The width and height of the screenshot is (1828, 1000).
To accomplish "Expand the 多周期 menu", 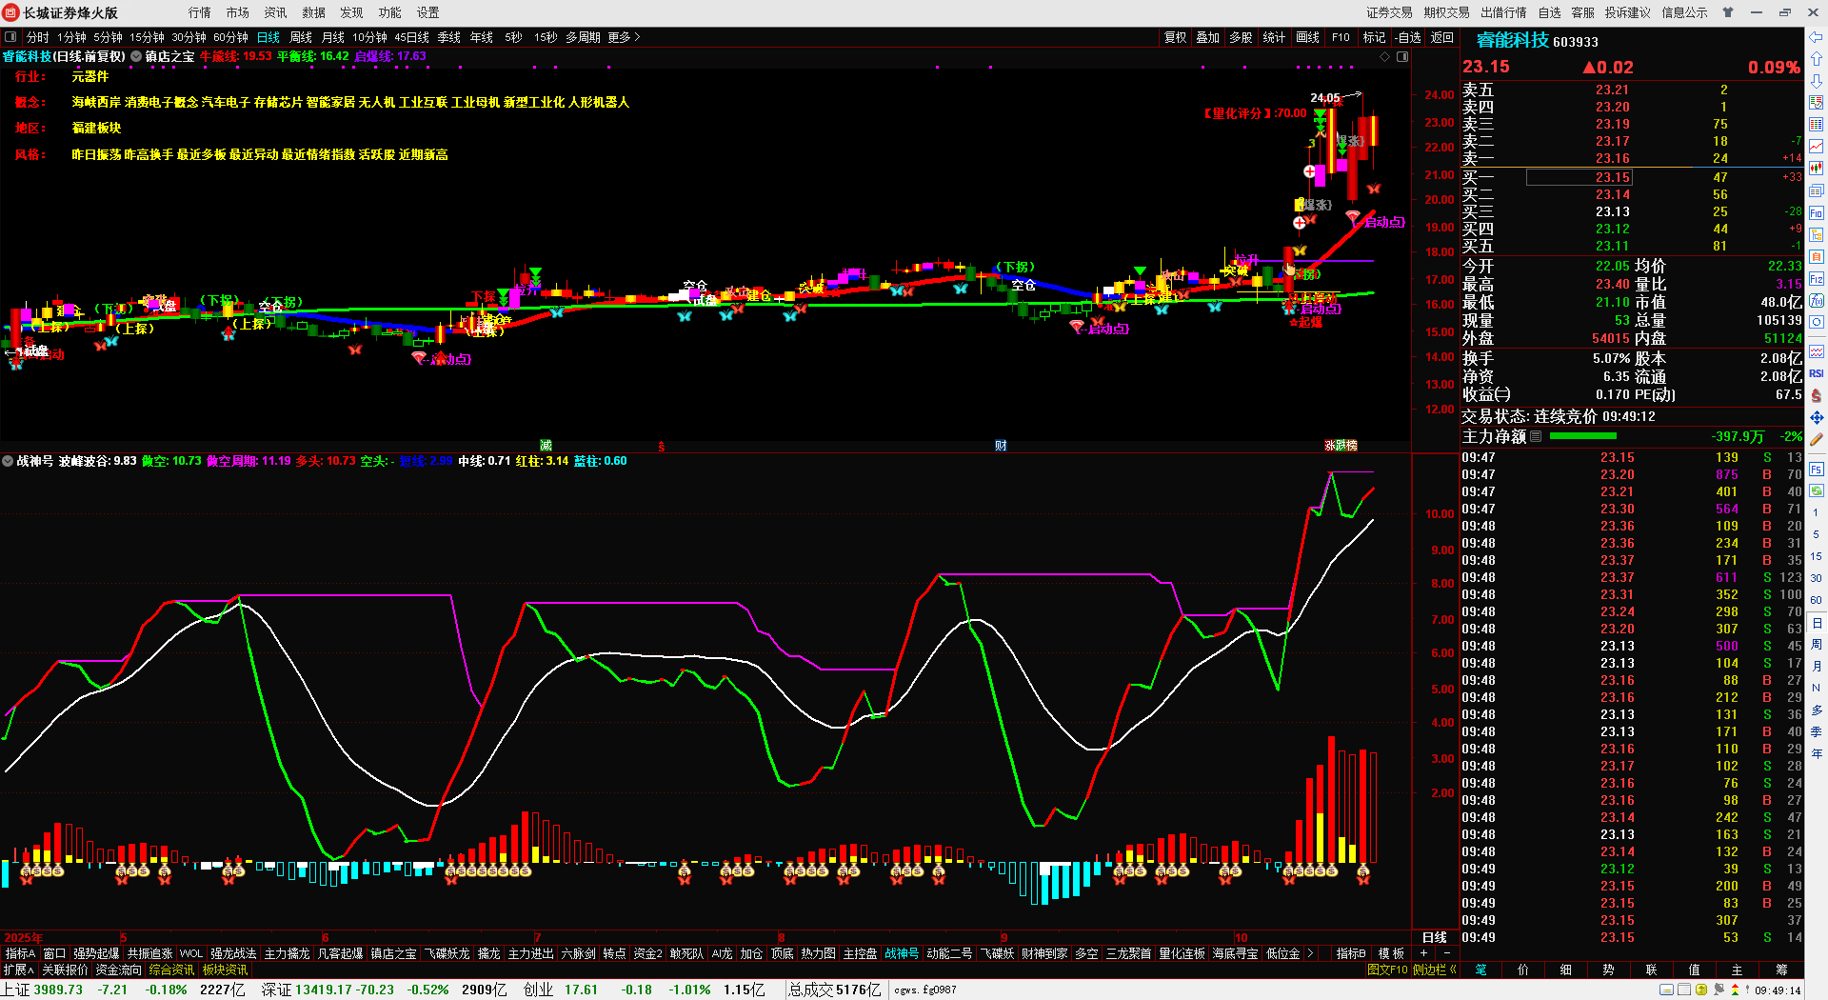I will pyautogui.click(x=583, y=37).
